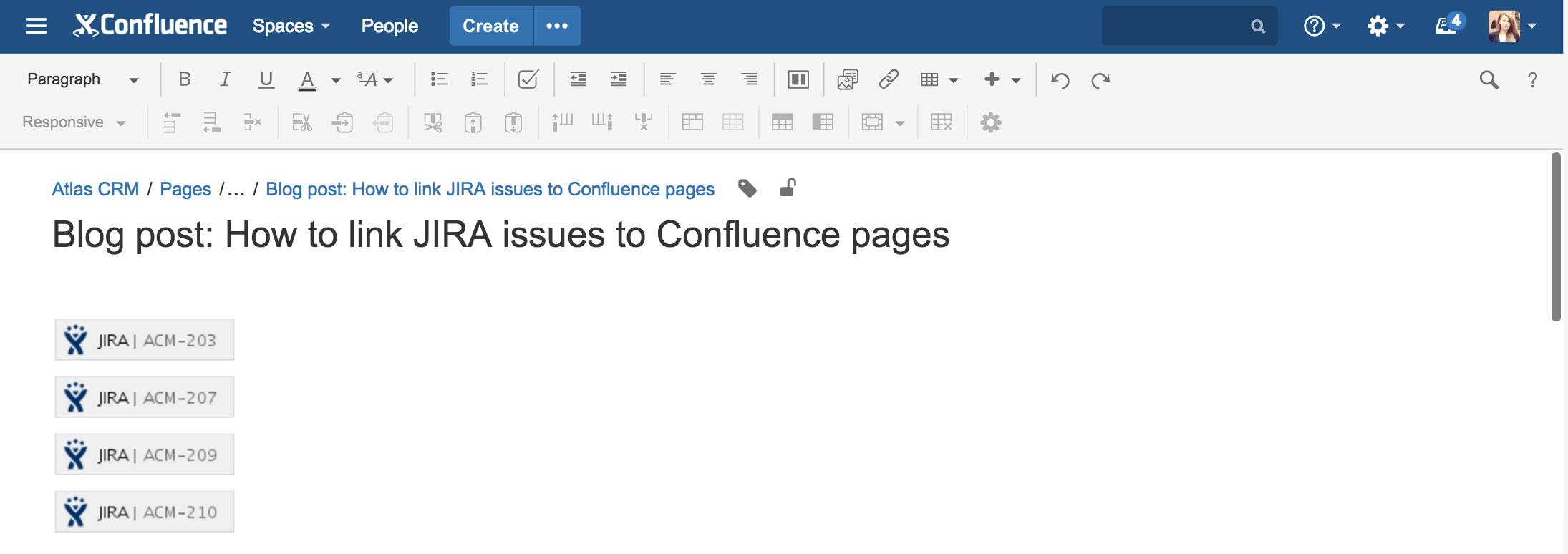The height and width of the screenshot is (554, 1568).
Task: Apply the text color A button
Action: pos(307,79)
